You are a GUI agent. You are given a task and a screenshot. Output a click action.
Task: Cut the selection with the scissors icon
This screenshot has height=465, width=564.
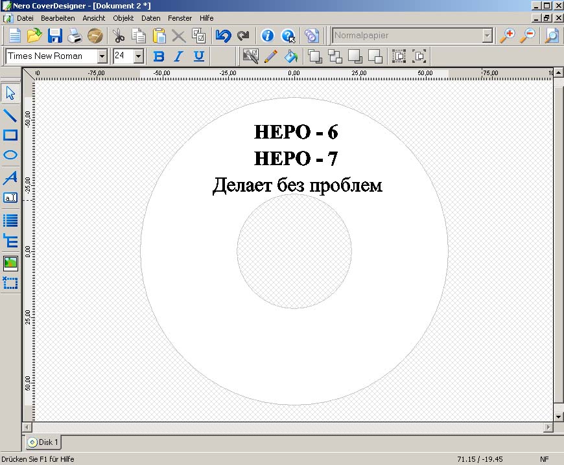119,36
